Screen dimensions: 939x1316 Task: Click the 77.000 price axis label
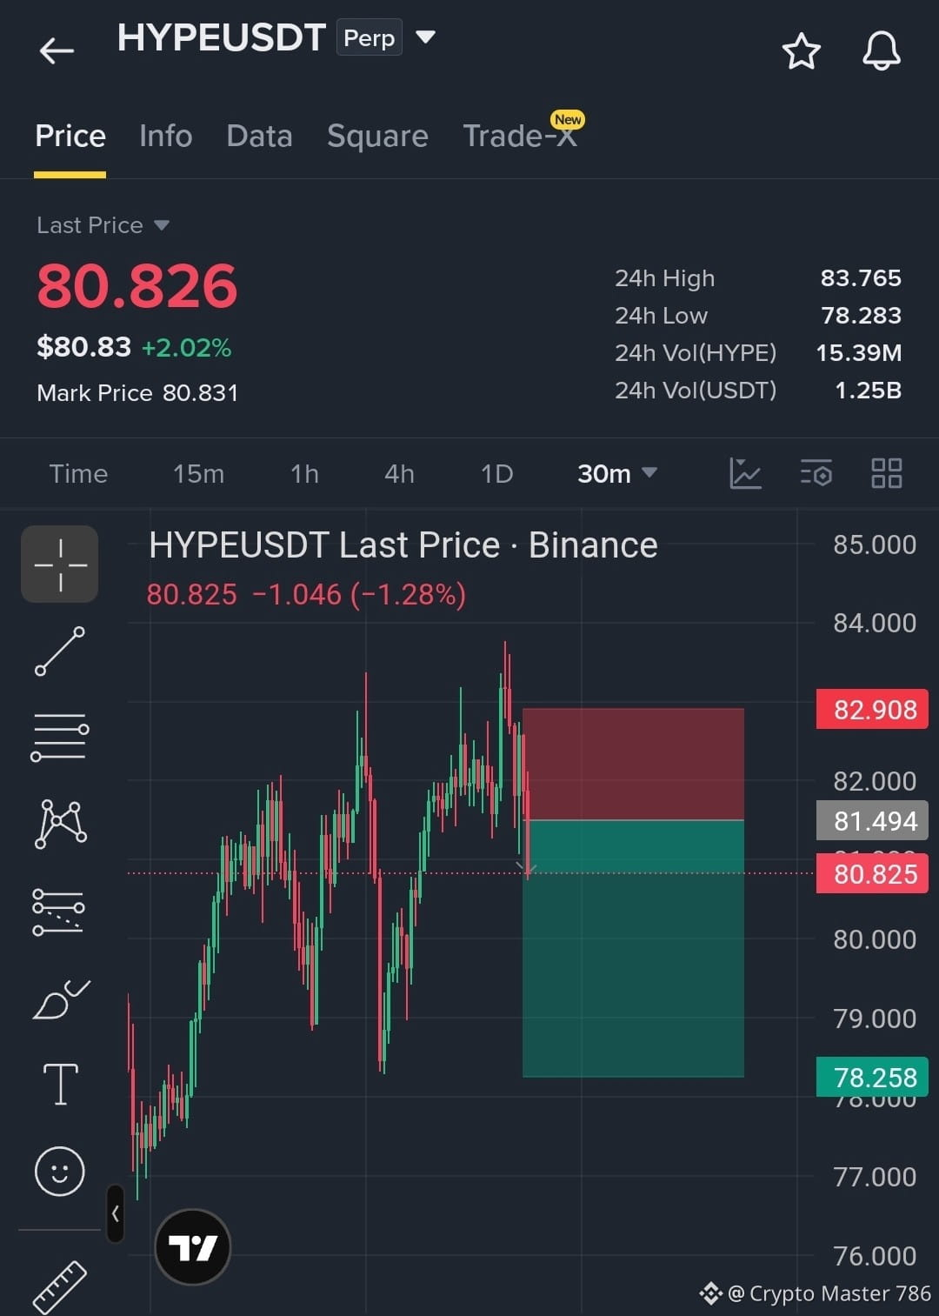(875, 1177)
